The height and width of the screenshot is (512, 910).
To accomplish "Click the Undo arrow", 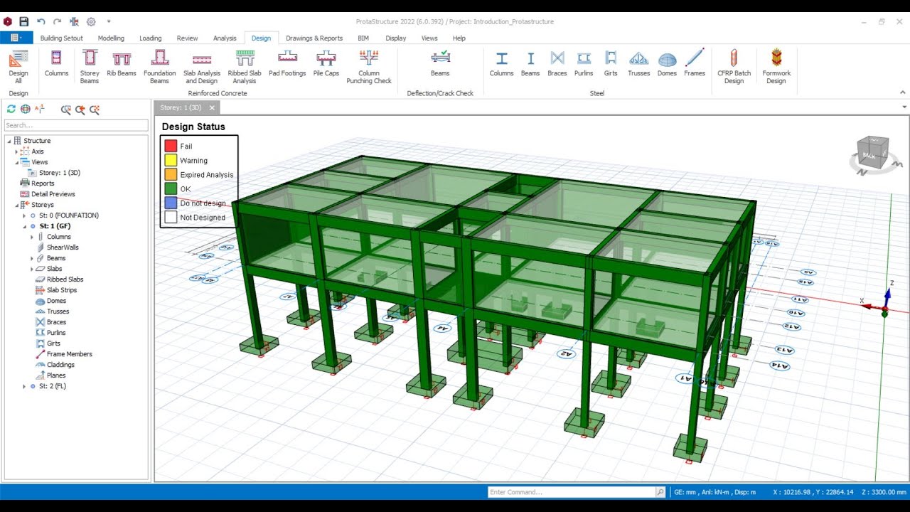I will coord(41,21).
